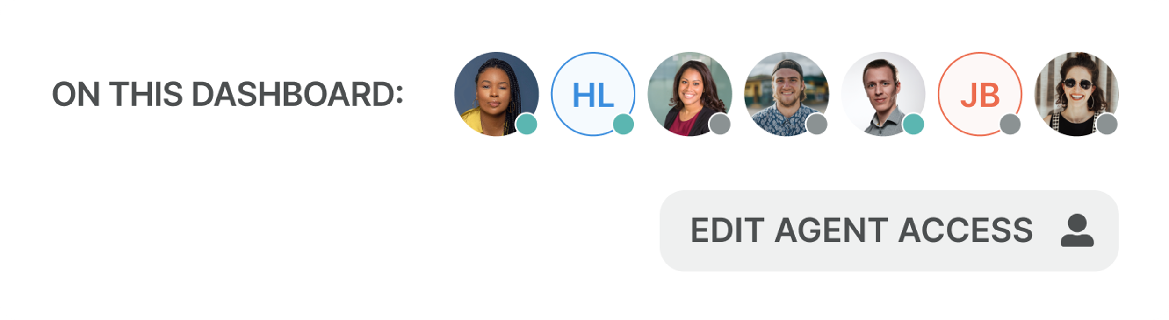Open the avatar with yellow jacket and braids
1169x320 pixels.
[x=496, y=94]
